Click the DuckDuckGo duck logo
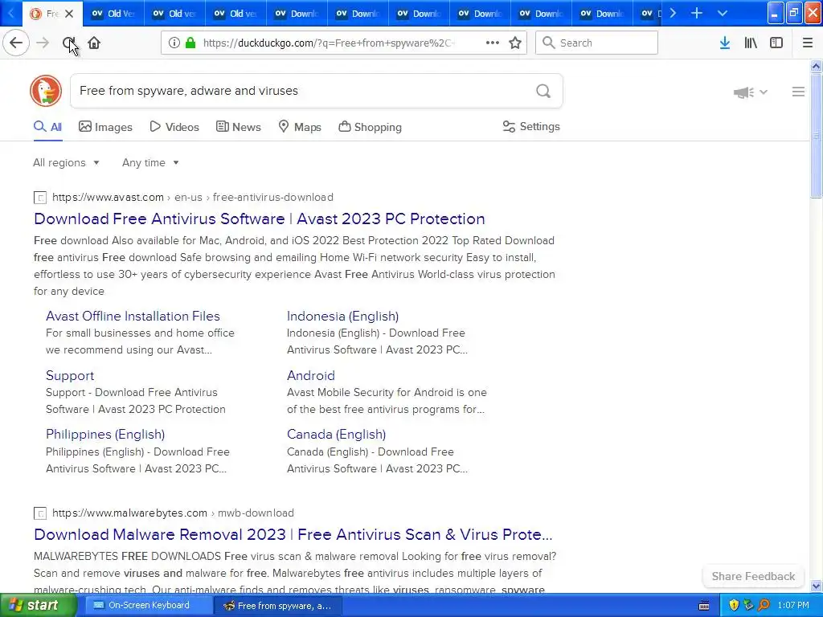Screen dimensions: 823x617 [46, 91]
